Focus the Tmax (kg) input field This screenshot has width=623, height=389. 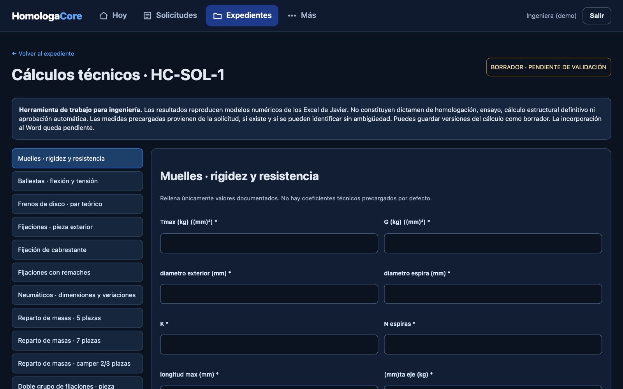pyautogui.click(x=269, y=243)
